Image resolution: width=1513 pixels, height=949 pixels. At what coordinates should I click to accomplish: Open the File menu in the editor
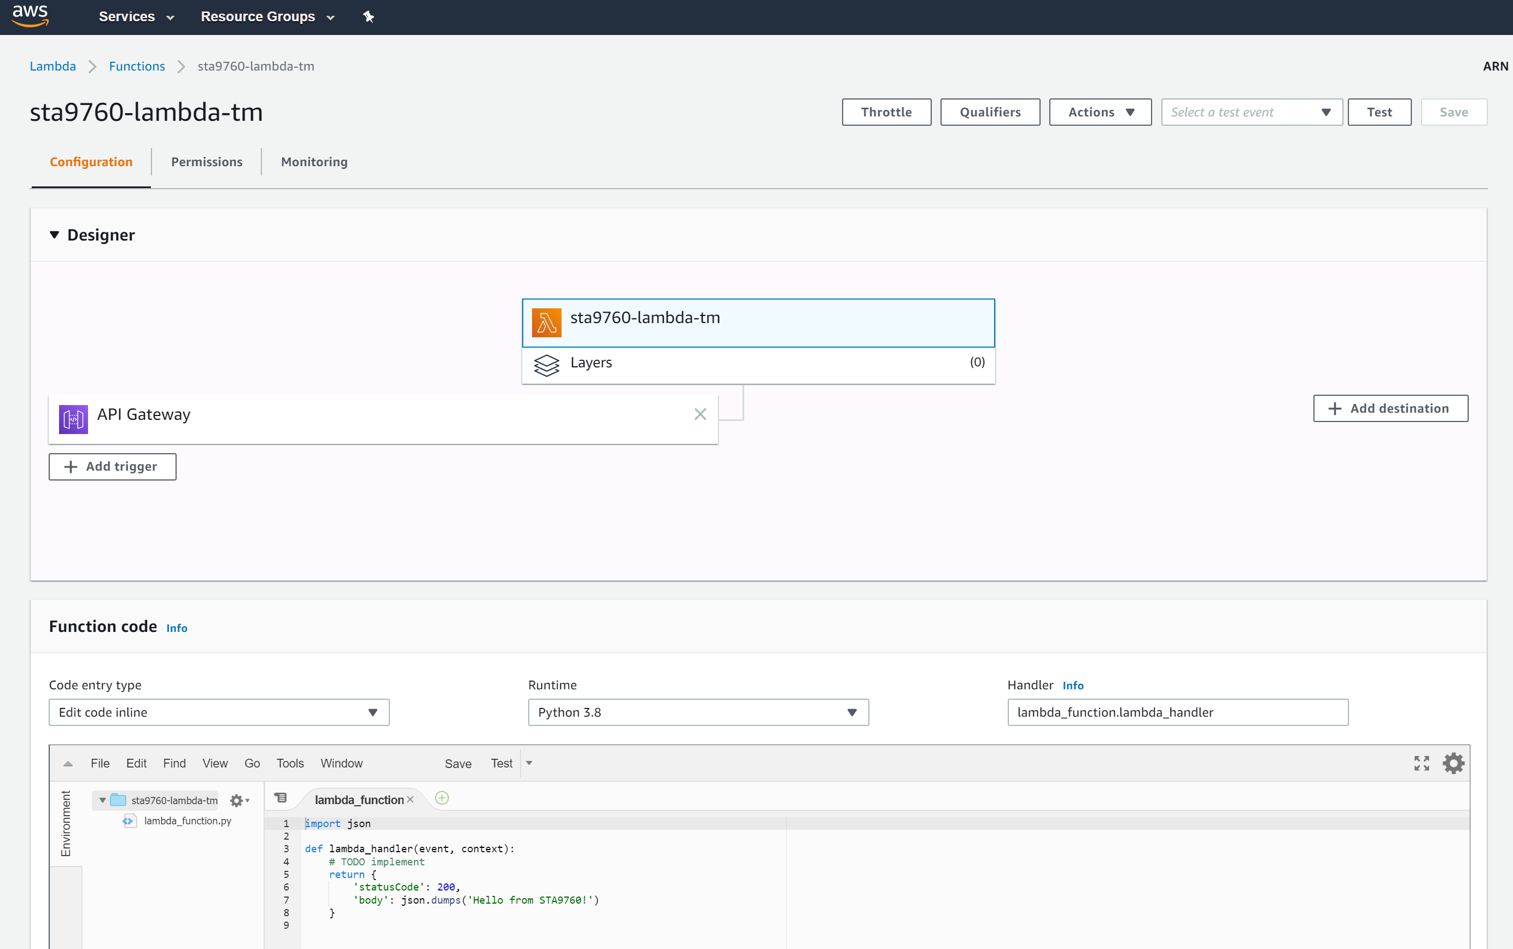(x=99, y=763)
